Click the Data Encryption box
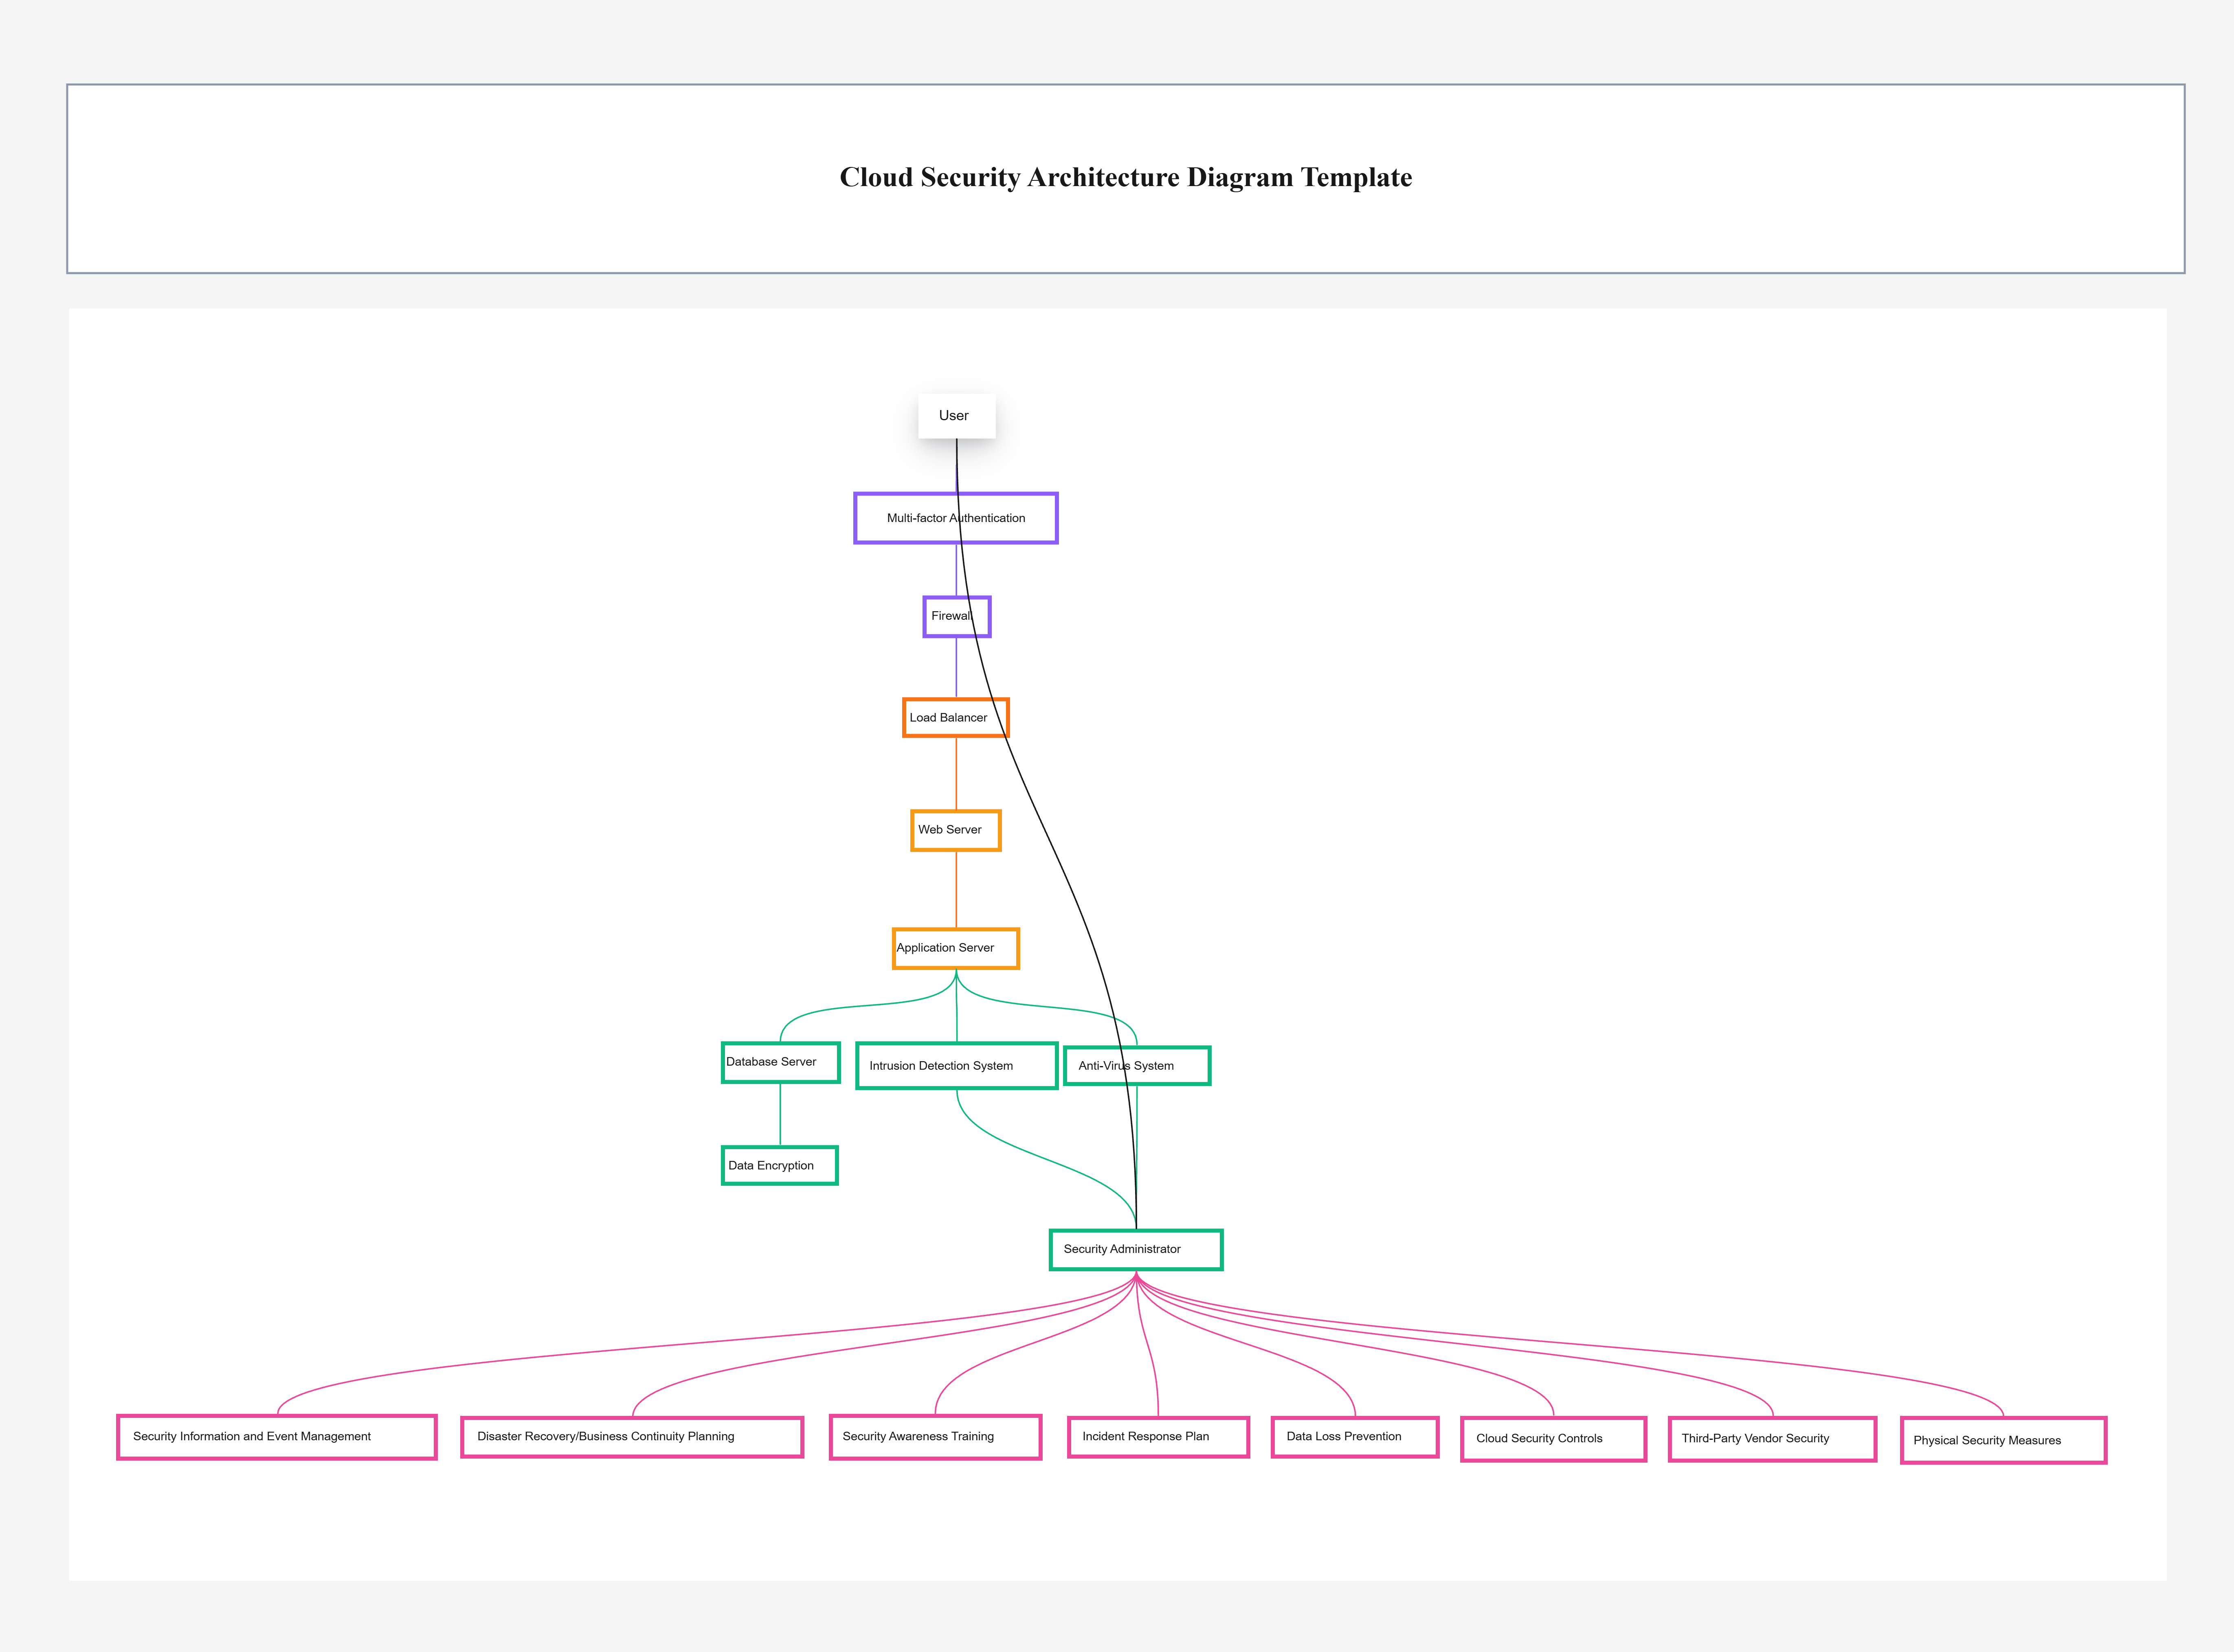 click(x=780, y=1165)
